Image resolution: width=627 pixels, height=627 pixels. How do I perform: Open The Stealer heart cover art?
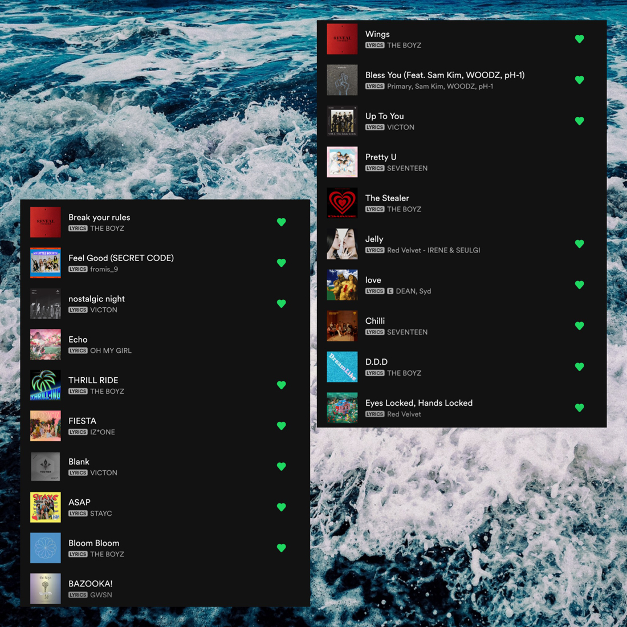click(x=343, y=203)
